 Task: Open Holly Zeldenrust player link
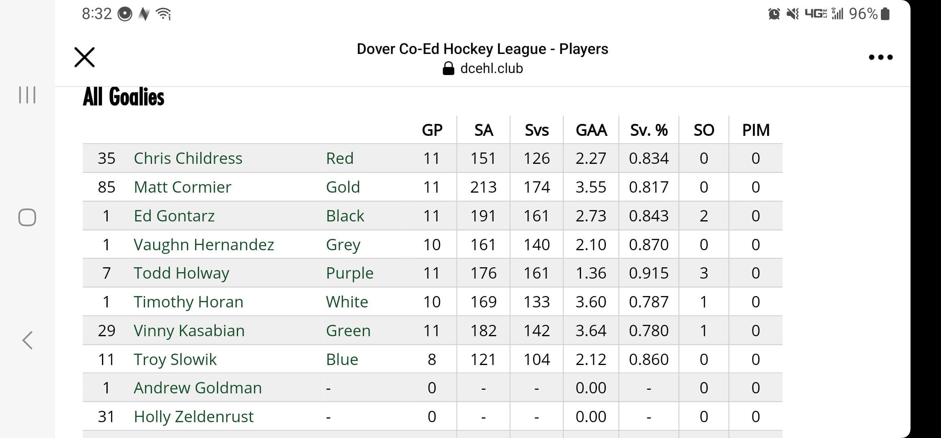coord(193,417)
